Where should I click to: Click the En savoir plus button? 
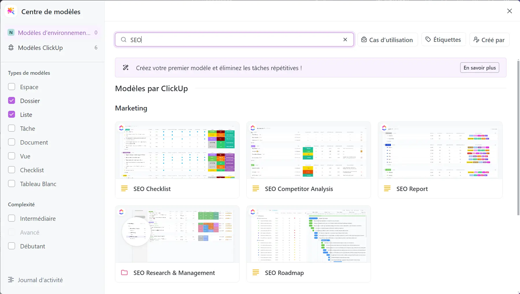click(480, 68)
